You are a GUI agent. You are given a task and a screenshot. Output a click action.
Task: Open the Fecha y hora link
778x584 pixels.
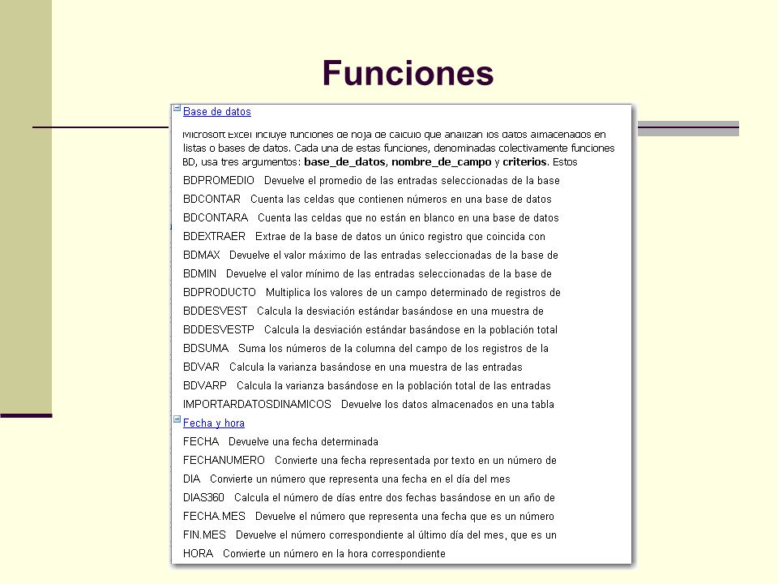(x=214, y=423)
